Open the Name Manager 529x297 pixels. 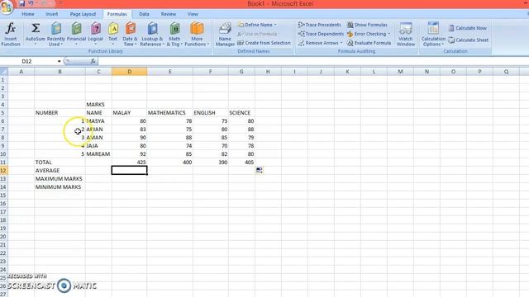(225, 34)
